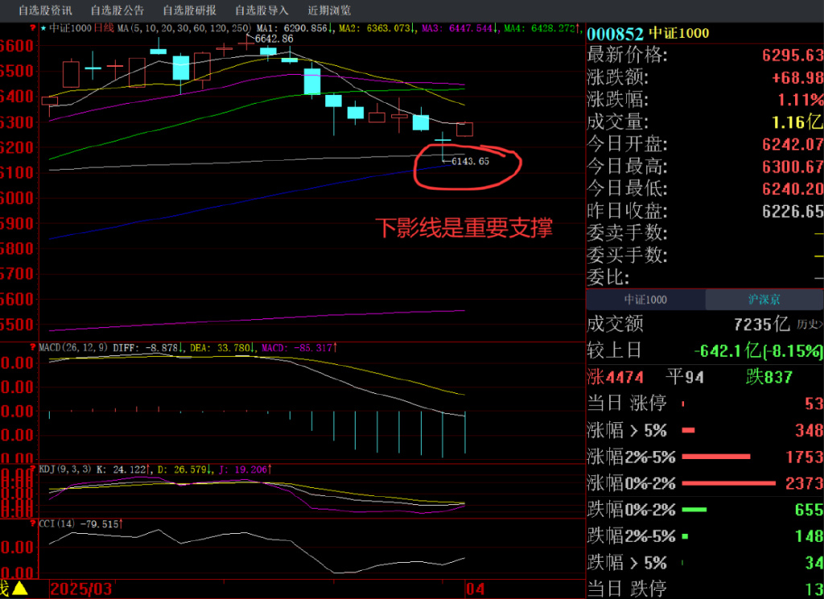Switch to the 中证1000 panel tab
Viewport: 824px width, 599px height.
[645, 300]
